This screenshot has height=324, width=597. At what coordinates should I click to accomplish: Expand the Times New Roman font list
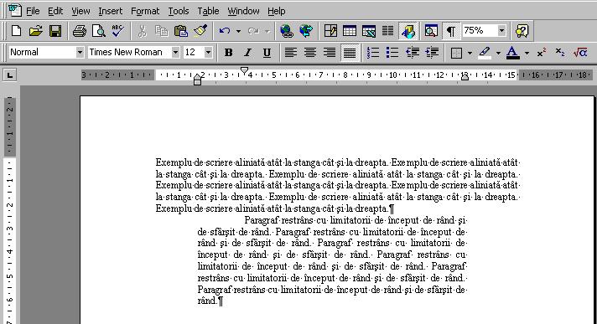coord(175,52)
